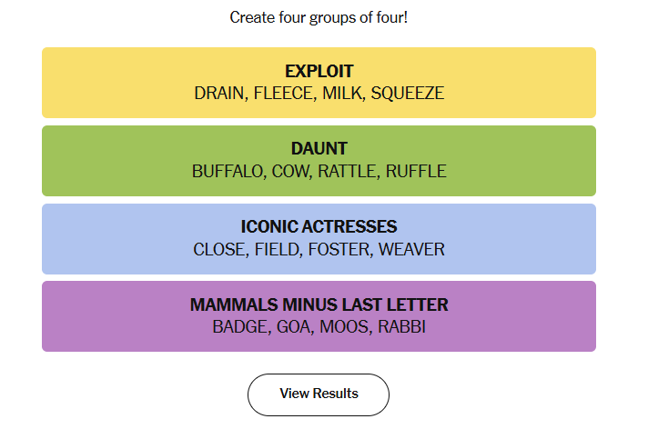Select the EXPLOIT category title
The image size is (648, 439).
pos(319,71)
